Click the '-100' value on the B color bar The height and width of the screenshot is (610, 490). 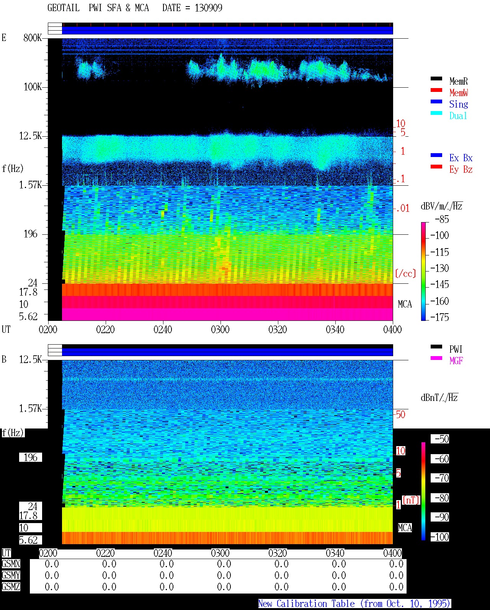tap(440, 537)
